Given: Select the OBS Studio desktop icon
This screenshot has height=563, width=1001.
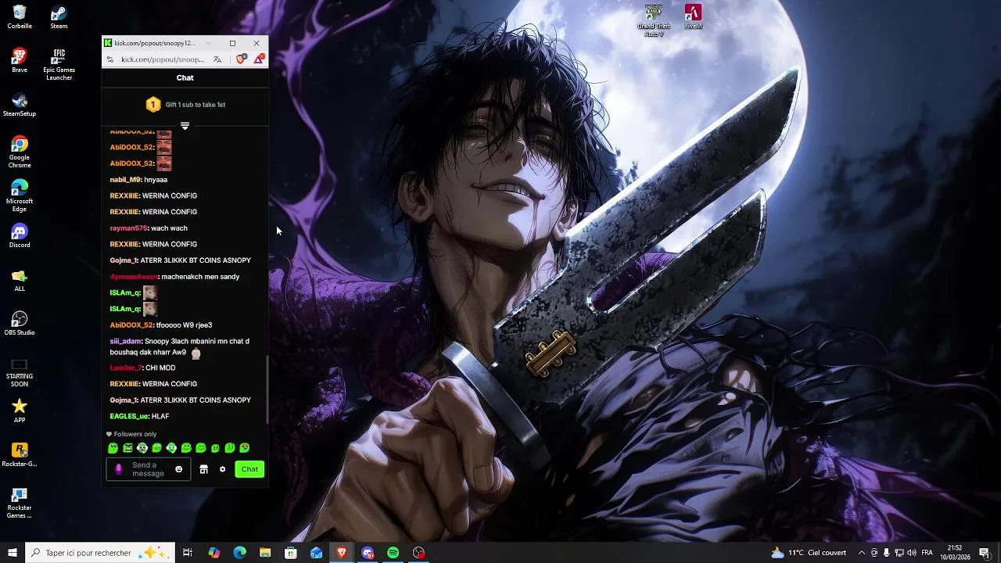Looking at the screenshot, I should click(20, 323).
